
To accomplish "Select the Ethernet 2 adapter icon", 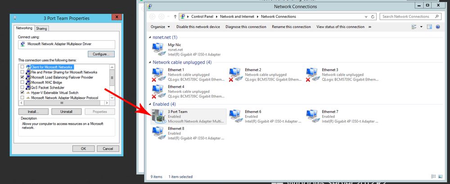I will point(236,75).
